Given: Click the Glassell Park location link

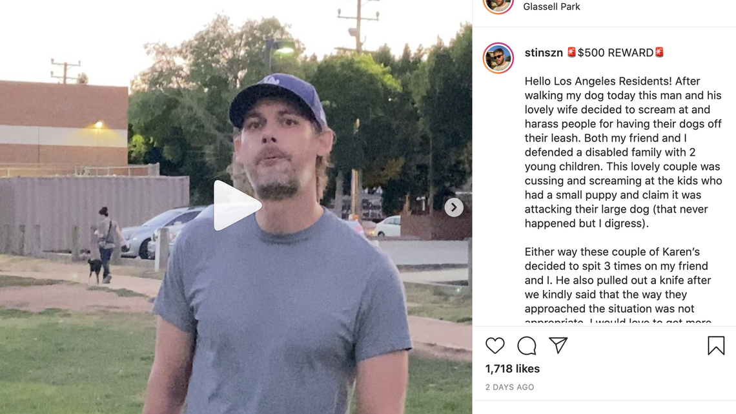Looking at the screenshot, I should coord(551,6).
